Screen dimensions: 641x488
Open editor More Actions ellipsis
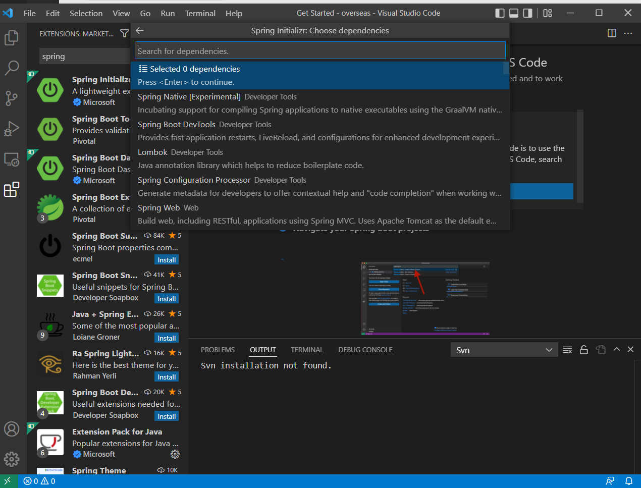pos(628,33)
